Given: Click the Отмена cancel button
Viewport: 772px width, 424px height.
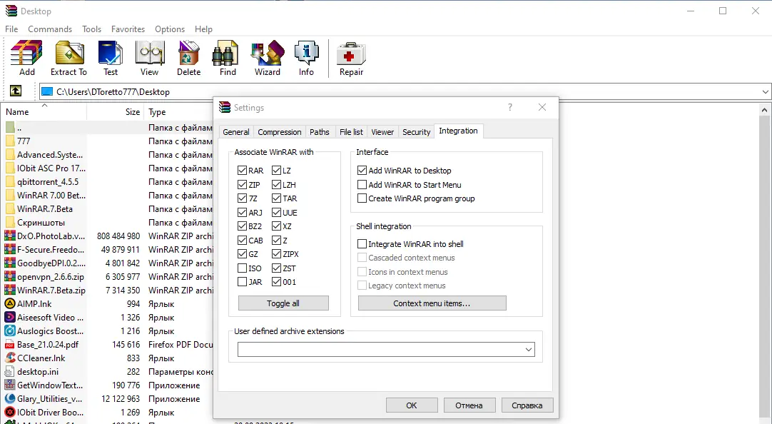Looking at the screenshot, I should point(469,405).
